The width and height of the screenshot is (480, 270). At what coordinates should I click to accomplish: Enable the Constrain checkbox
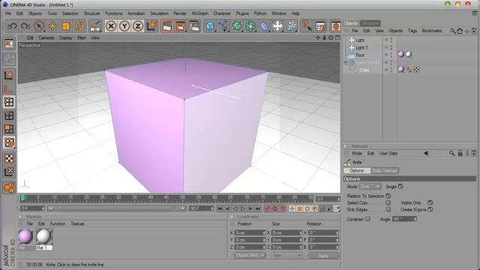(367, 219)
